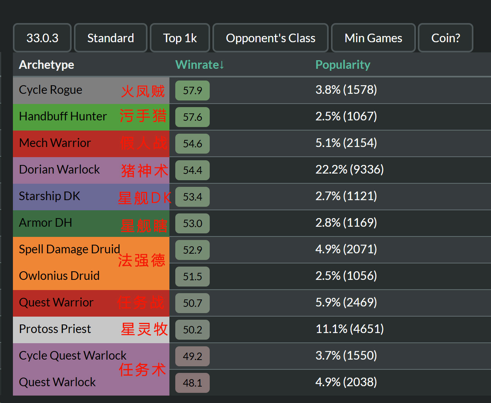Viewport: 491px width, 403px height.
Task: Click the 57.6 winrate badge
Action: [192, 117]
